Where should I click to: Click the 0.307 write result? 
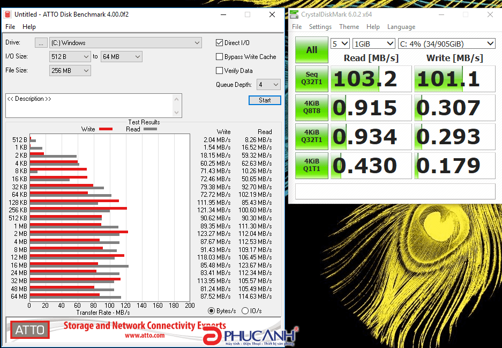pos(455,108)
